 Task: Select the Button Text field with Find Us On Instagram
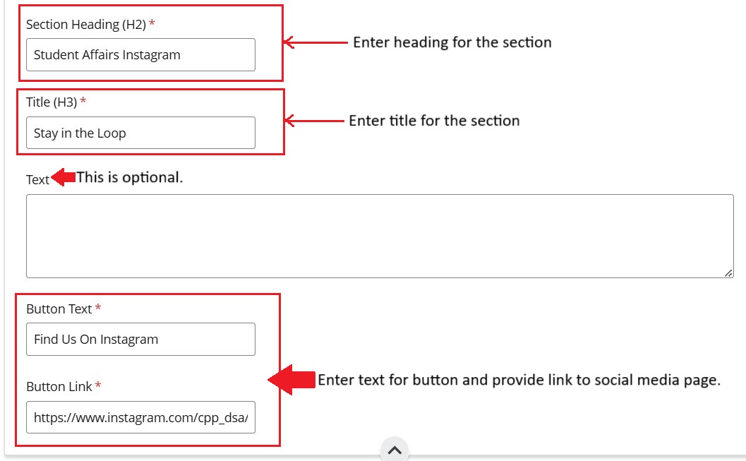point(140,339)
